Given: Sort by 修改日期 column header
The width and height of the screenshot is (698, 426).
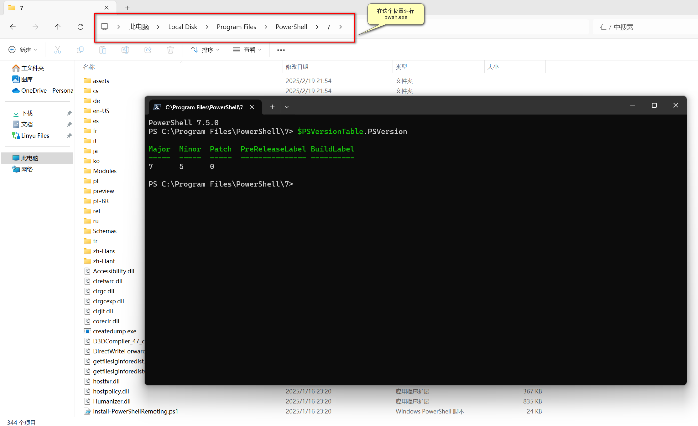Looking at the screenshot, I should click(297, 67).
